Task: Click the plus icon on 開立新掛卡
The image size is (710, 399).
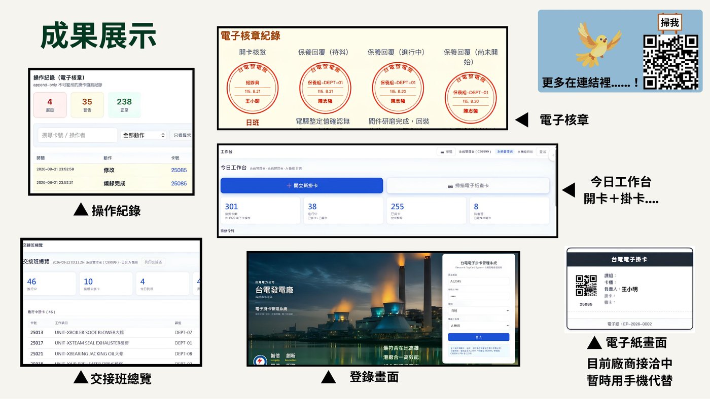Action: [289, 186]
